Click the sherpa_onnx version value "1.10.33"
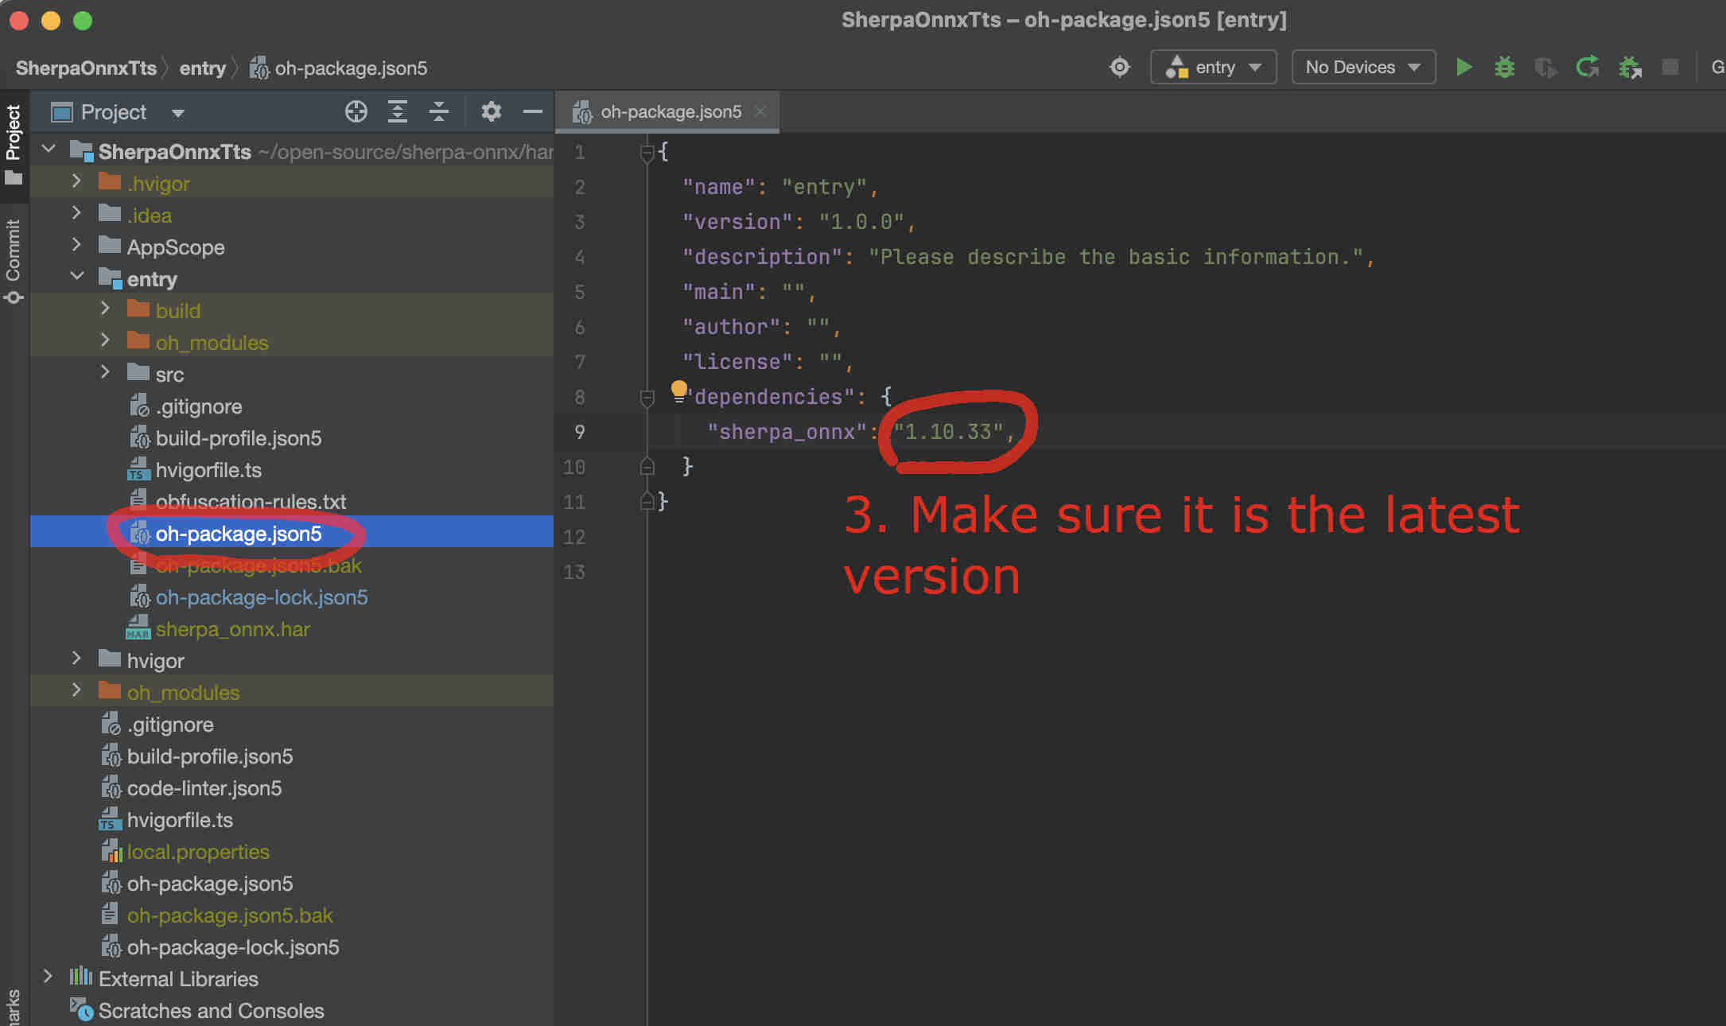 click(948, 432)
